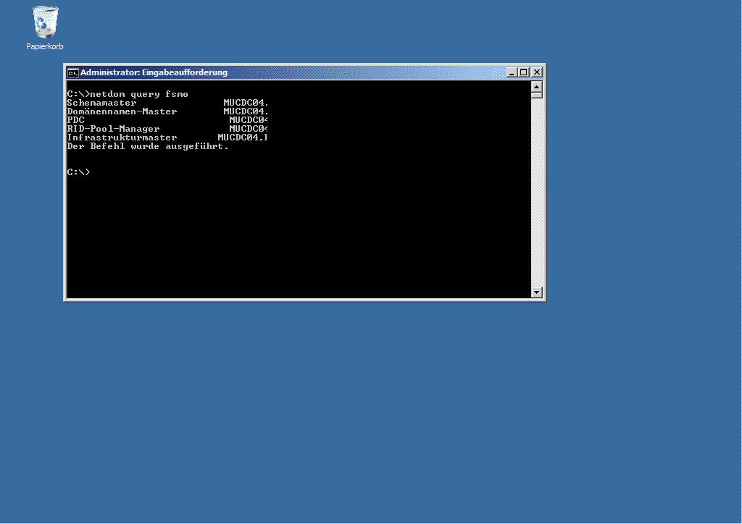This screenshot has height=524, width=742.
Task: Click the MUCDC04 value beside Infrastrukturmaster
Action: 243,138
